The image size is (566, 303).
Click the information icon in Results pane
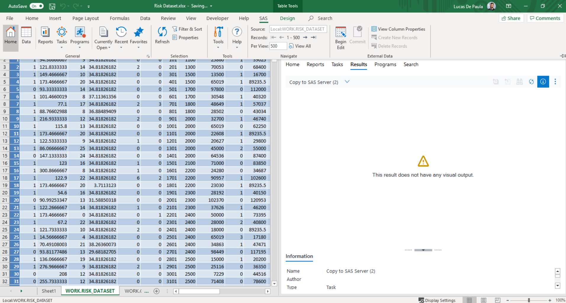543,82
